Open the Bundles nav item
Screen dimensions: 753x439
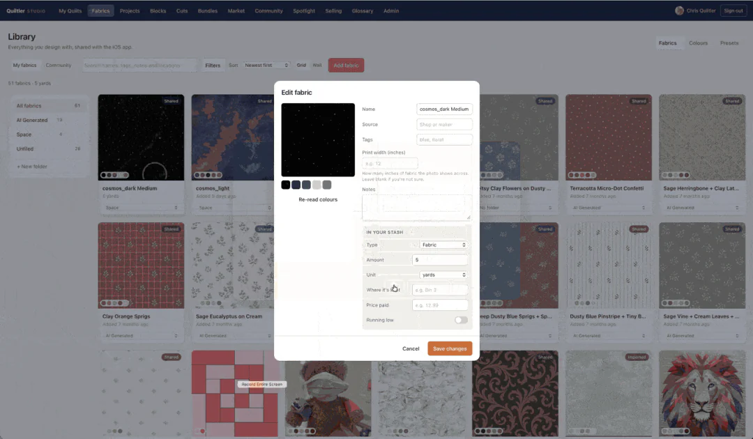[x=208, y=10]
